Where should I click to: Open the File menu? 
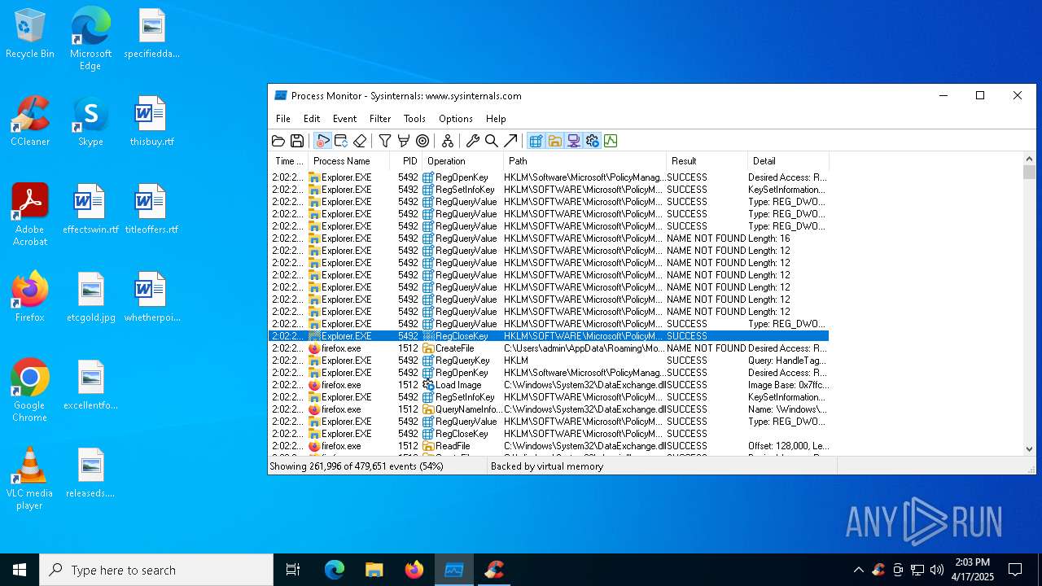point(283,119)
